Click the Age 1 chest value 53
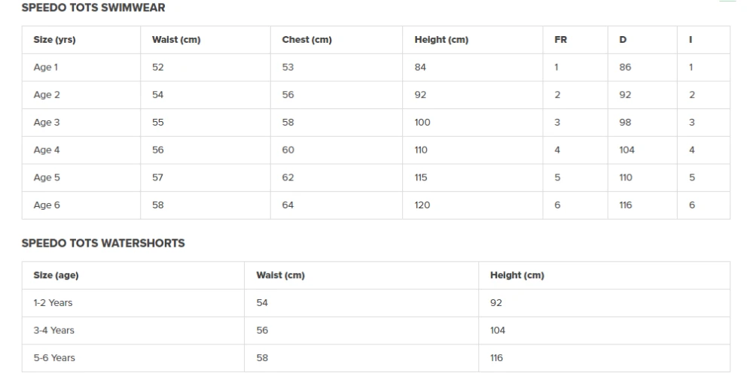 288,68
